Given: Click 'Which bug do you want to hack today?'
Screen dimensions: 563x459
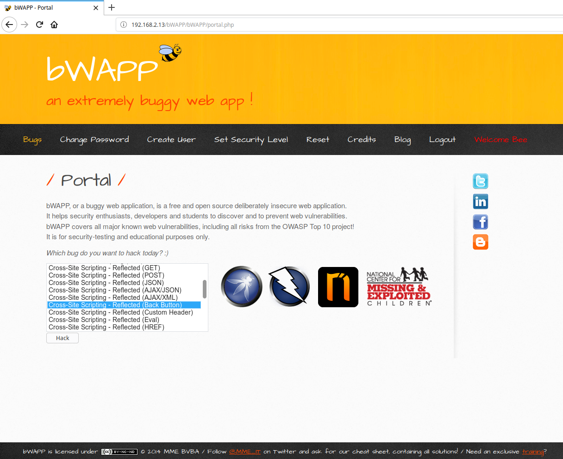Looking at the screenshot, I should (x=107, y=253).
